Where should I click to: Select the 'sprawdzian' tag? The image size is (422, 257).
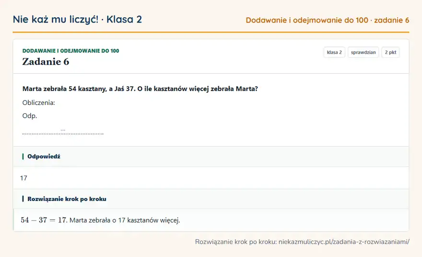pyautogui.click(x=363, y=52)
